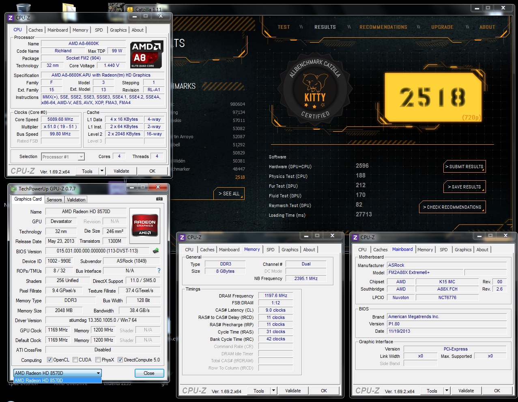The height and width of the screenshot is (402, 518).
Task: Click the 2518 score panel in Catzilla
Action: click(x=432, y=98)
